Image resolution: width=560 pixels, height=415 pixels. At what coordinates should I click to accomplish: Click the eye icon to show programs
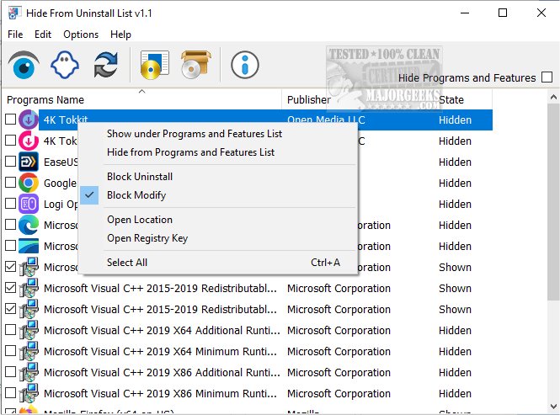pyautogui.click(x=24, y=65)
